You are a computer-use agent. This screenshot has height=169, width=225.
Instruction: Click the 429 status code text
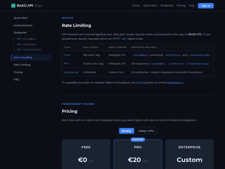[x=123, y=39]
